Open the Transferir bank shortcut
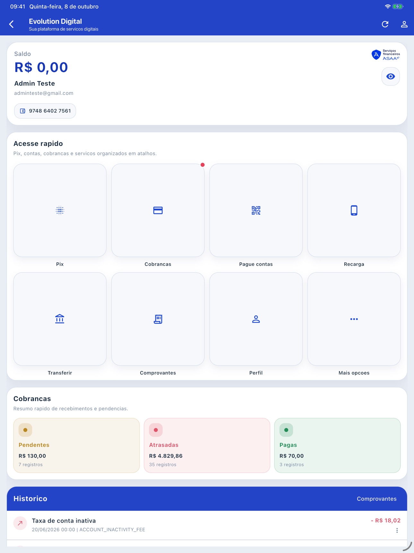The image size is (414, 553). pos(60,319)
